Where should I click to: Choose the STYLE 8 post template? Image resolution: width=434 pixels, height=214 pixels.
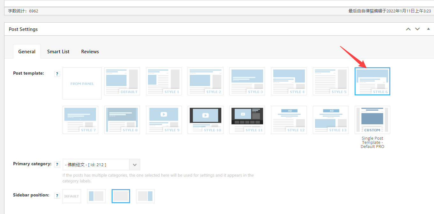point(122,120)
